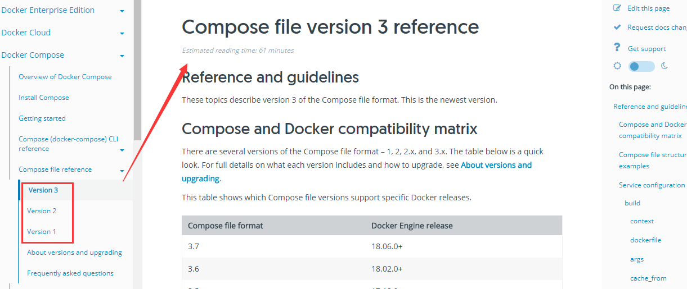Click the Edit this page pencil icon
The width and height of the screenshot is (687, 289).
click(x=617, y=8)
